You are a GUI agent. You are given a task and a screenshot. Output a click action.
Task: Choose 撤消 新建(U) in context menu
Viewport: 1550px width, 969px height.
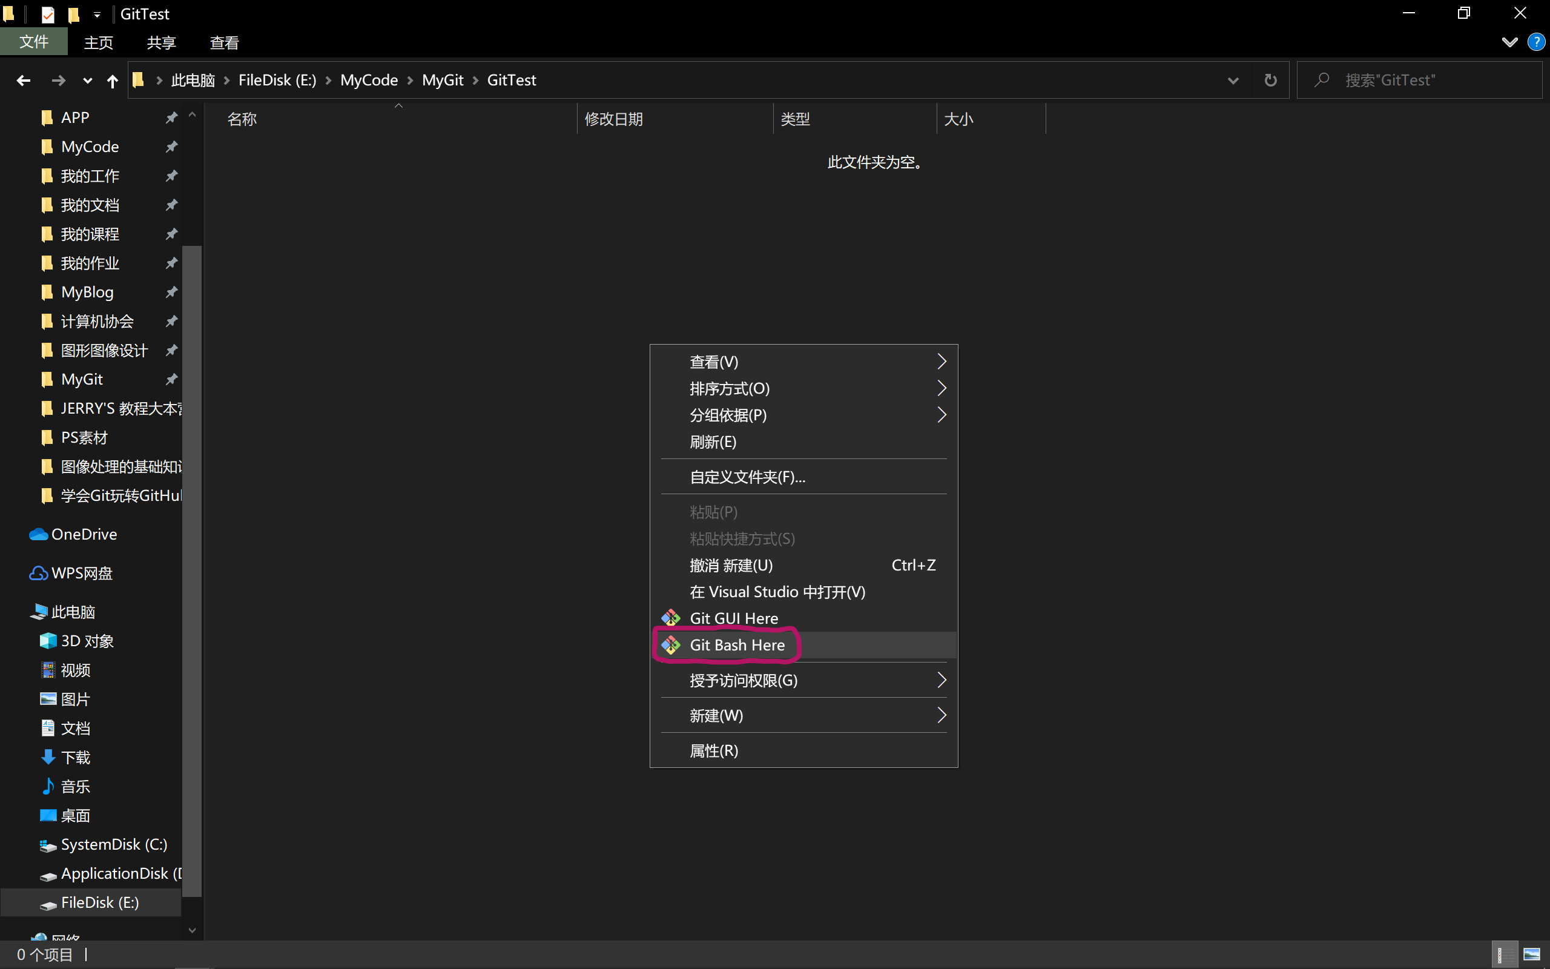(804, 565)
